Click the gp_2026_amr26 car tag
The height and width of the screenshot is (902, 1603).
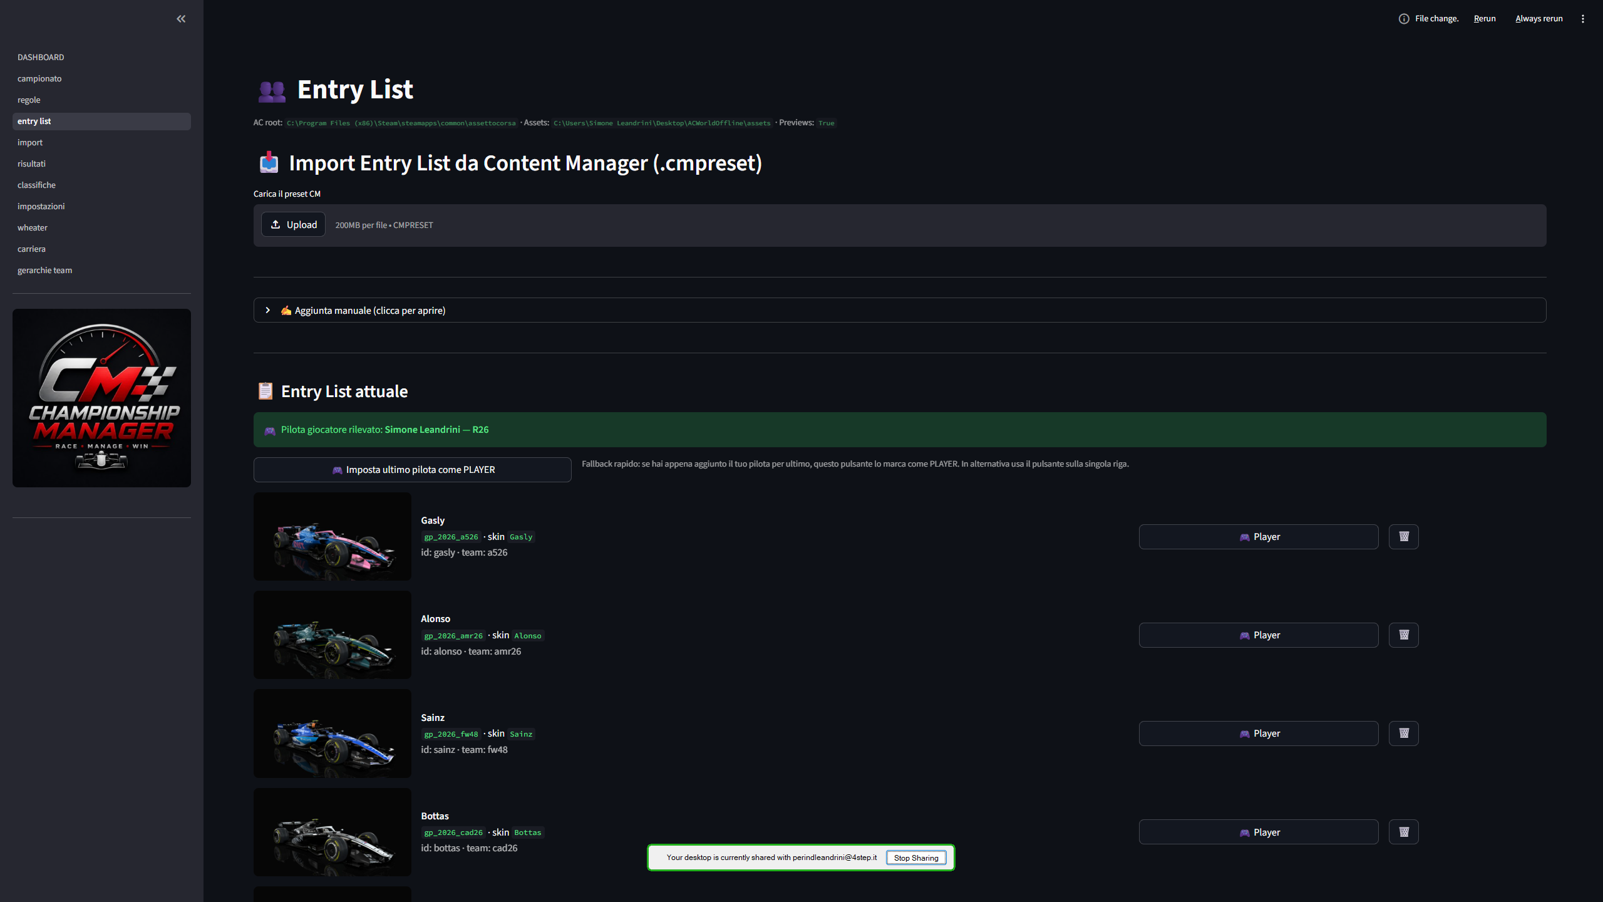point(453,636)
